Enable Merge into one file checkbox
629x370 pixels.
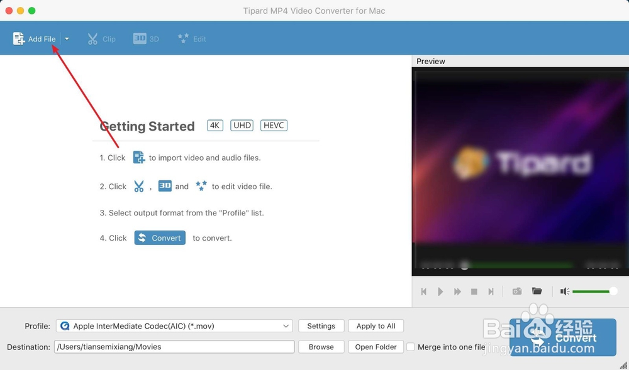tap(410, 347)
